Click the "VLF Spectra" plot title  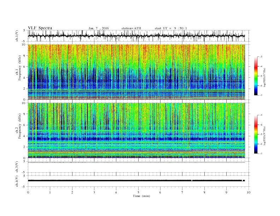point(40,28)
